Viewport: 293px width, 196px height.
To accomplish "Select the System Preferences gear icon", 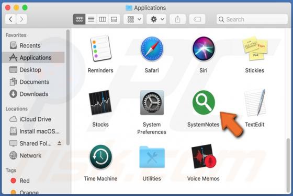I will pos(152,103).
